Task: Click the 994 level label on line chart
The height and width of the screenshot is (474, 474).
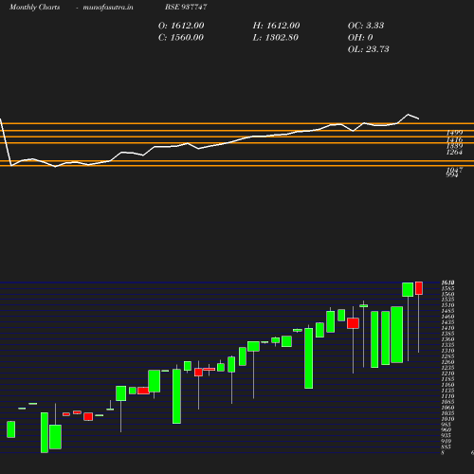Action: (x=452, y=174)
